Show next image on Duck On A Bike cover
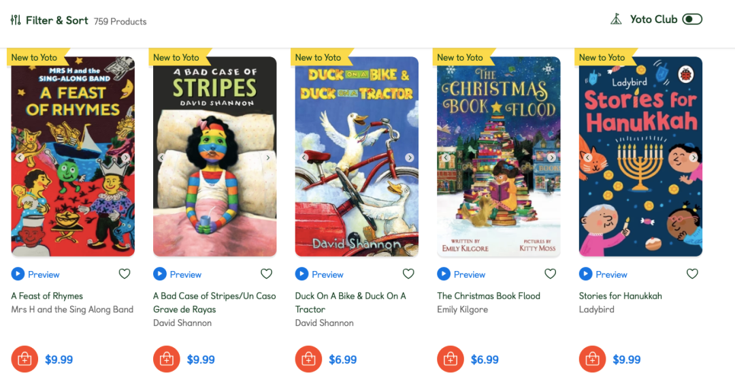This screenshot has width=735, height=386. [x=410, y=157]
